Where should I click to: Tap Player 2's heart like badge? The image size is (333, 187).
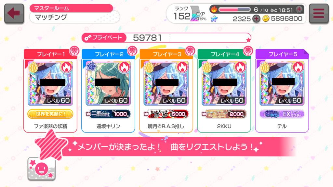tap(132, 51)
